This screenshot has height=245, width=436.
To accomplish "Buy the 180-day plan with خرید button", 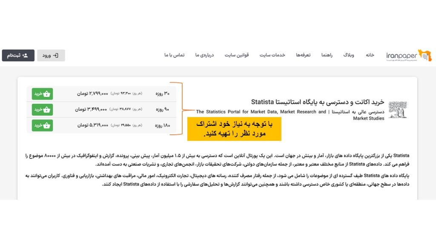I will tap(42, 125).
